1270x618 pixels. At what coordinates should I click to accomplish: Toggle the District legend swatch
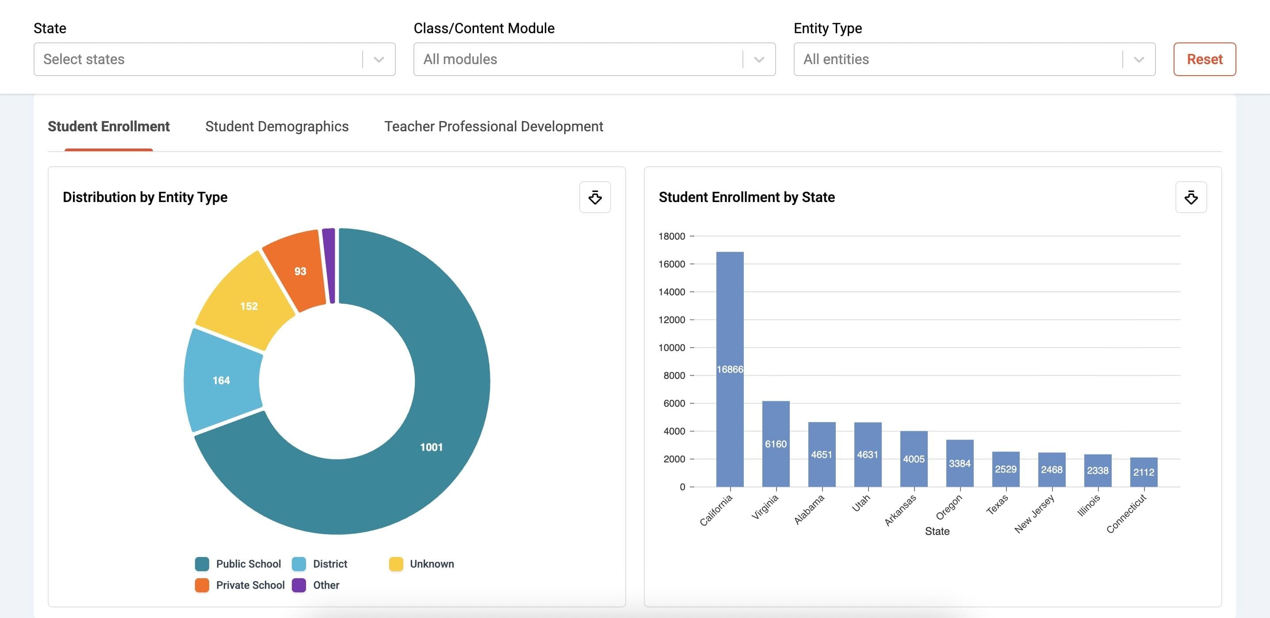[x=299, y=564]
